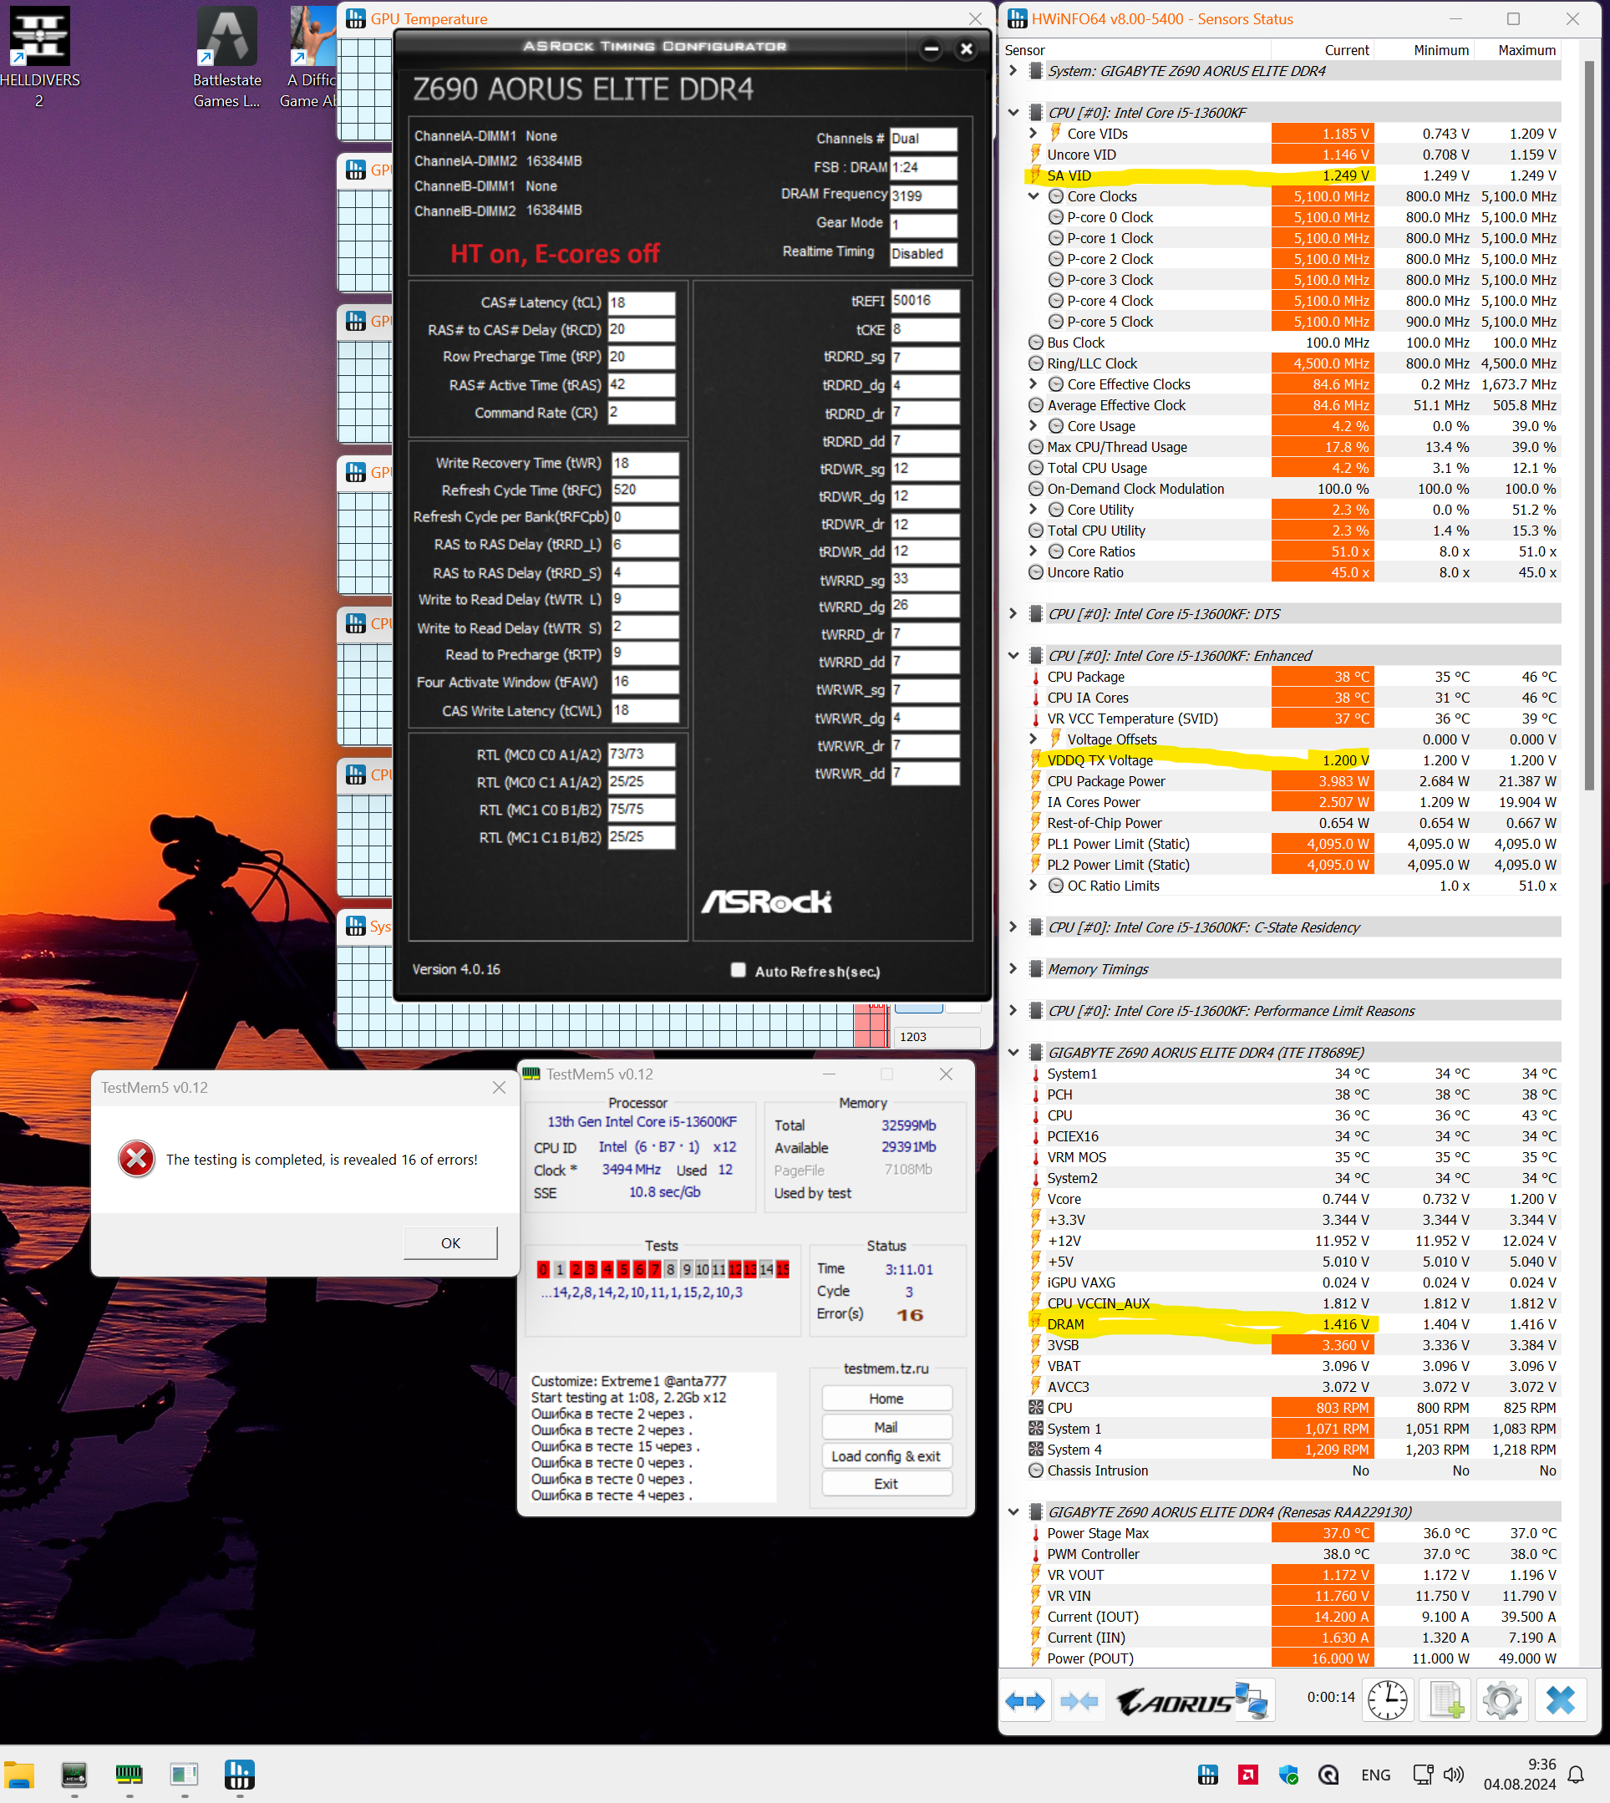1610x1803 pixels.
Task: Enable Auto Refresh checkbox in Timing Configurator
Action: pyautogui.click(x=738, y=970)
